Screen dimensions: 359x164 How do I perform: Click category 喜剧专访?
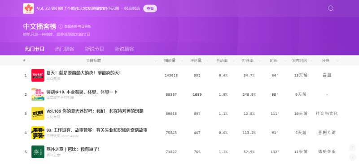327,133
